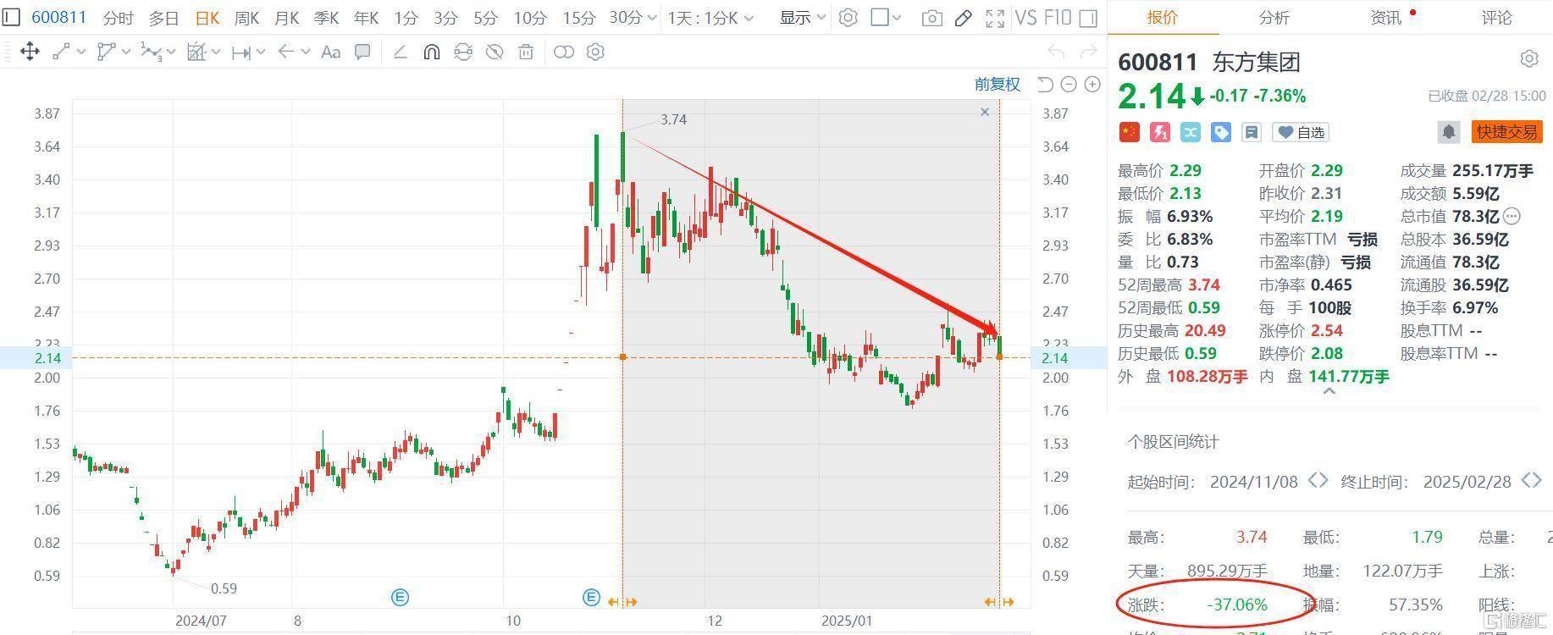Open drawing toolbar settings gear
Viewport: 1553px width, 635px height.
(595, 52)
